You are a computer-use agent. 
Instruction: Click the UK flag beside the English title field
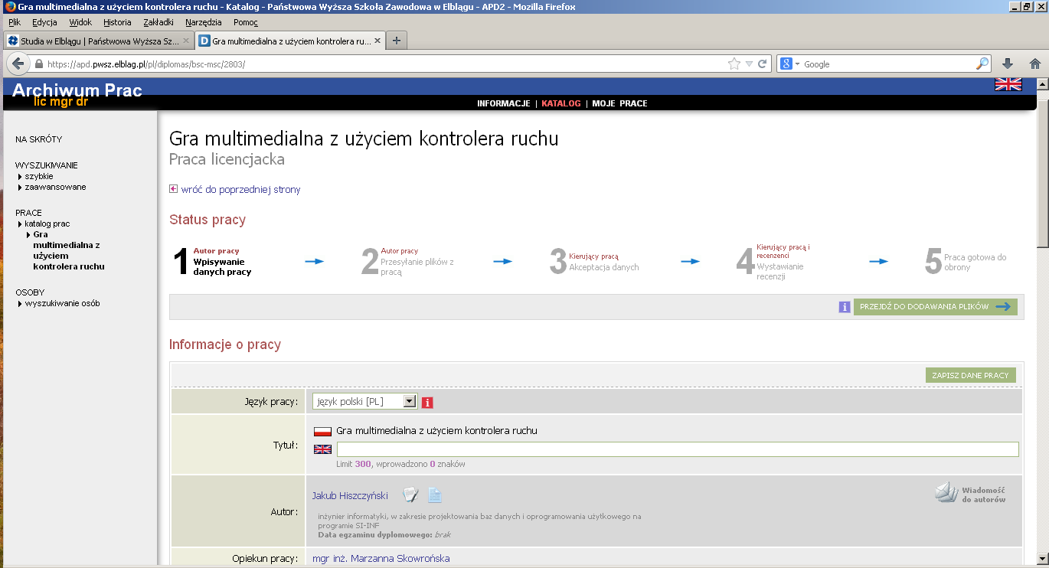click(323, 449)
